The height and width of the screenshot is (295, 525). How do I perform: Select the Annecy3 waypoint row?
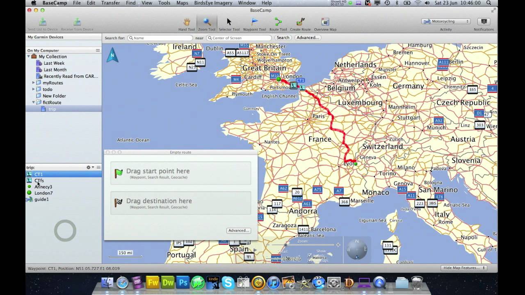[64, 187]
